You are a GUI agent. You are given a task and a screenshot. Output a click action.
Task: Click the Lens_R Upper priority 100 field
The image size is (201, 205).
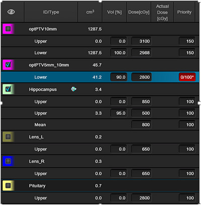pos(187,173)
